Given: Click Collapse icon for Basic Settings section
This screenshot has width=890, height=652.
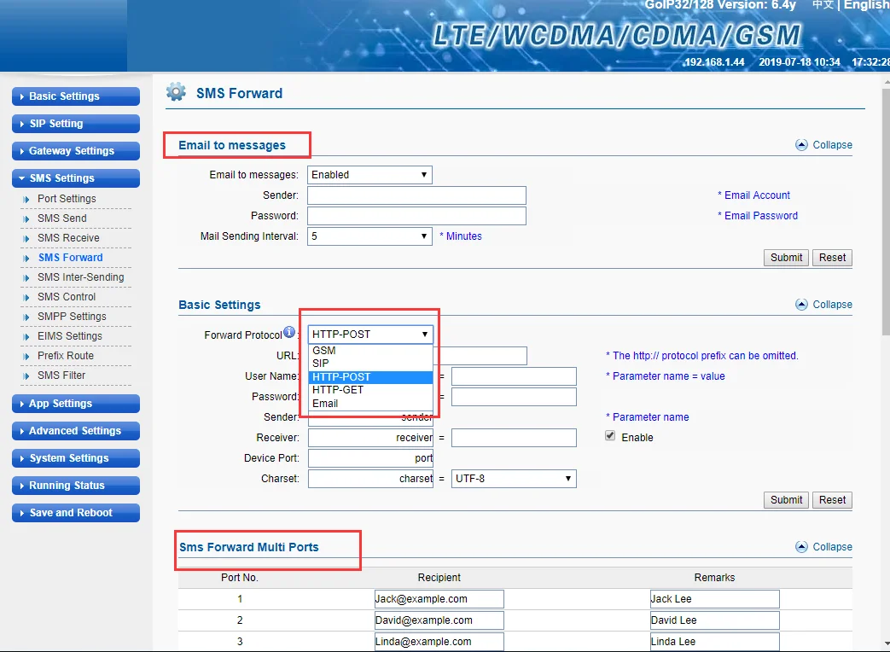Looking at the screenshot, I should coord(801,304).
